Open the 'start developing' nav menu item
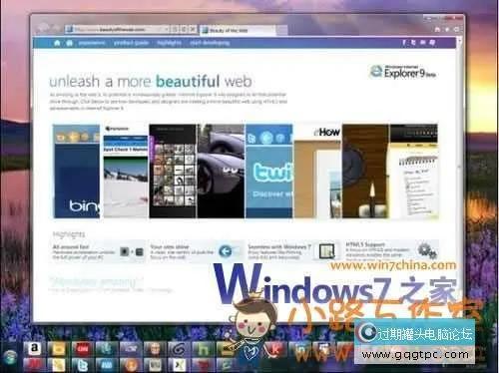Screen dimensions: 499x373 point(210,43)
